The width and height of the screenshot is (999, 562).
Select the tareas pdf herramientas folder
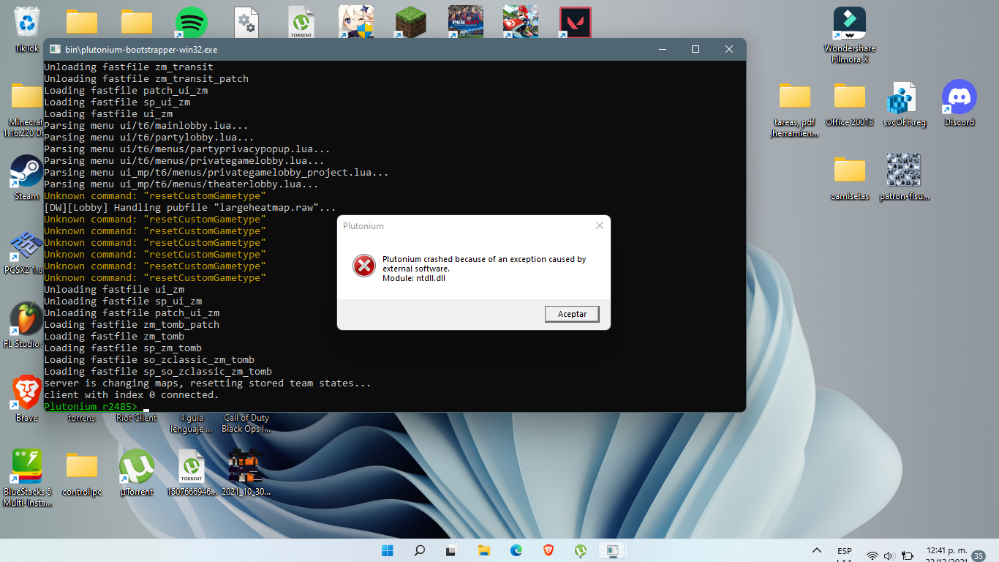point(795,108)
